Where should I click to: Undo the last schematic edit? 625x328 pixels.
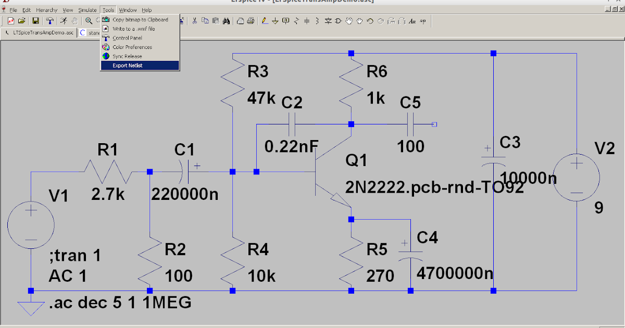pyautogui.click(x=369, y=21)
